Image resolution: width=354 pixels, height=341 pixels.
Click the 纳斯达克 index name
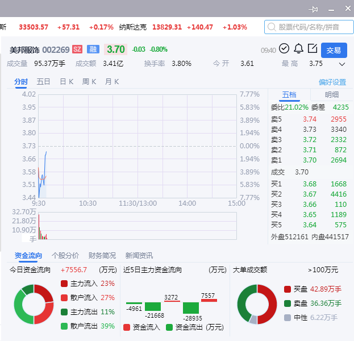pyautogui.click(x=133, y=27)
